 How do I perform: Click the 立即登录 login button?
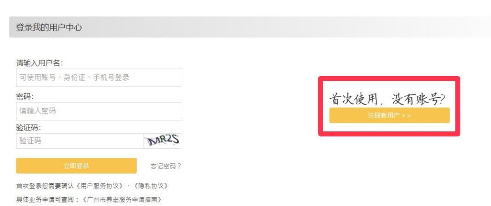tap(76, 166)
